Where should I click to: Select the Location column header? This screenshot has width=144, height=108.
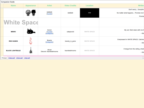point(90,6)
